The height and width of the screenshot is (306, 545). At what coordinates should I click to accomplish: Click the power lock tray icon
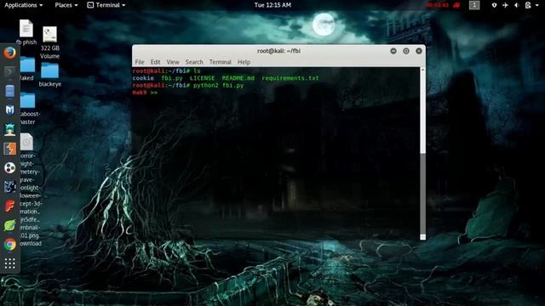528,5
